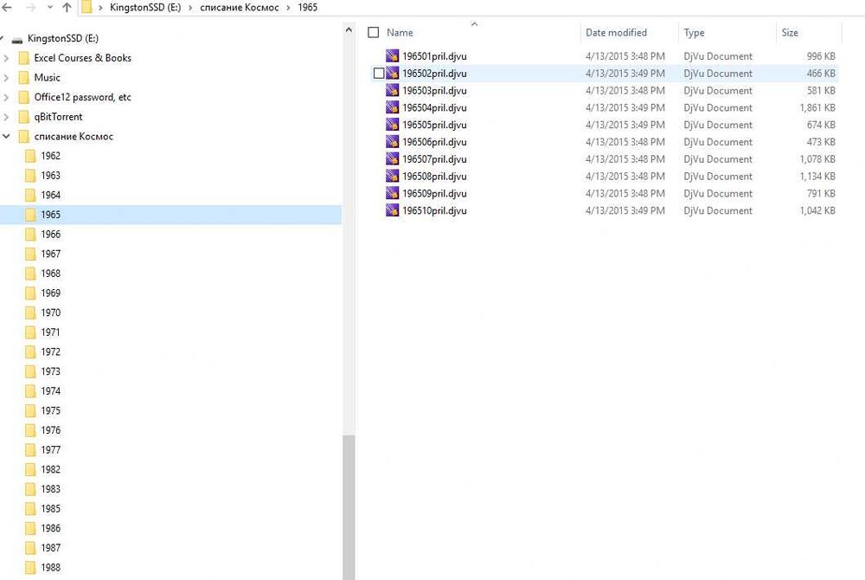Collapse the списание Космос folder
Screen dimensions: 865x580
(x=6, y=136)
